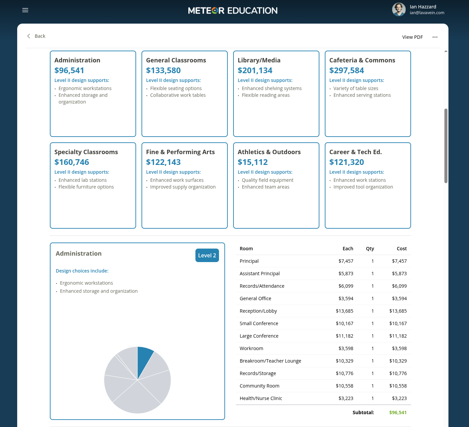This screenshot has height=427, width=469.
Task: Open the Cafeteria & Commons card
Action: (368, 94)
